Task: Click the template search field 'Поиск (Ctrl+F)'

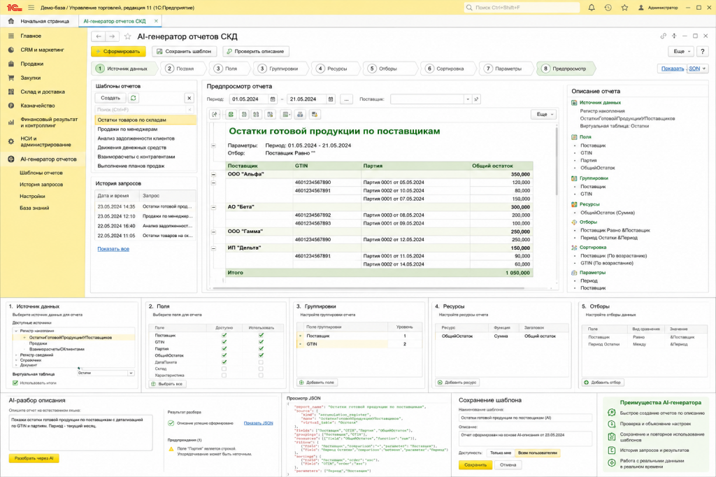Action: 141,110
